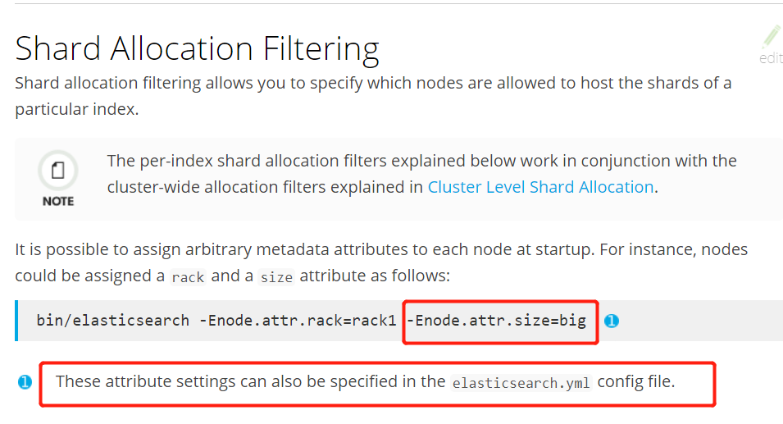Click the words "config file." in the footnote

636,381
